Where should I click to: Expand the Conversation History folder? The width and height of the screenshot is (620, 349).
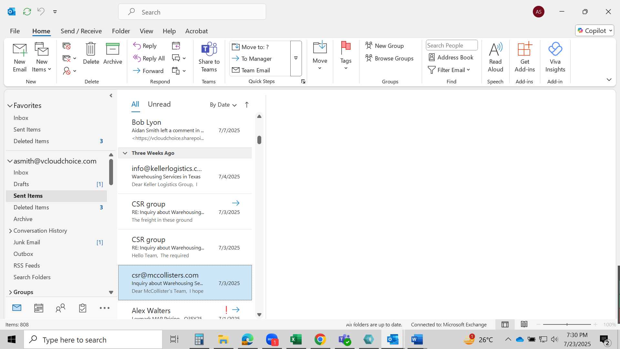[10, 231]
